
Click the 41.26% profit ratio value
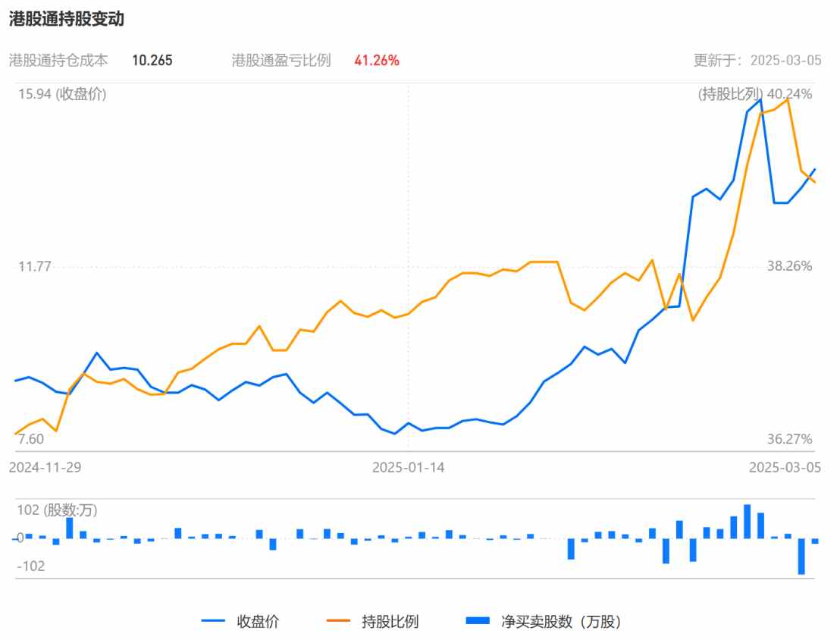point(377,61)
